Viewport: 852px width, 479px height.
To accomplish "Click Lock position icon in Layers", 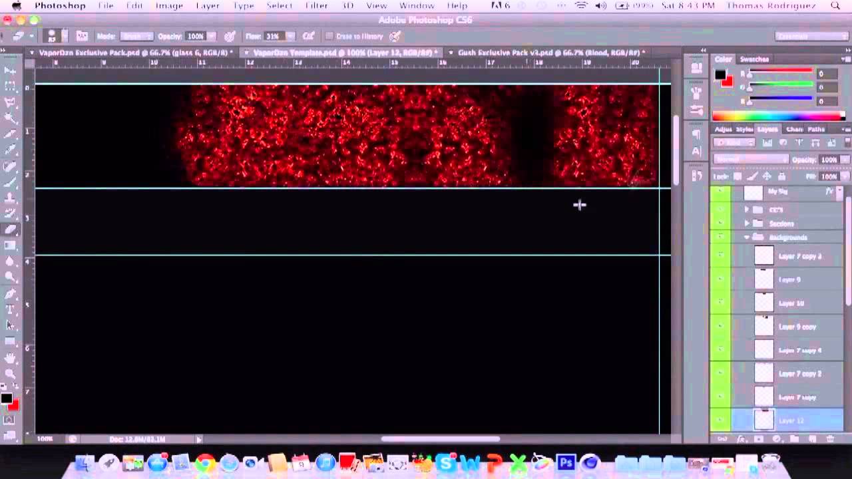I will (x=767, y=176).
